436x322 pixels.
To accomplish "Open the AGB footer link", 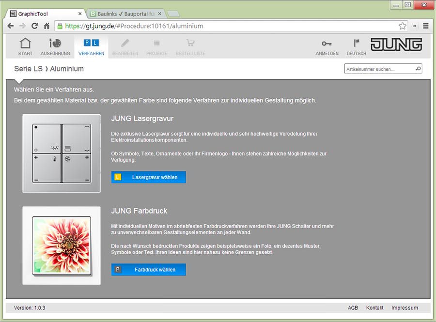I will (x=353, y=308).
